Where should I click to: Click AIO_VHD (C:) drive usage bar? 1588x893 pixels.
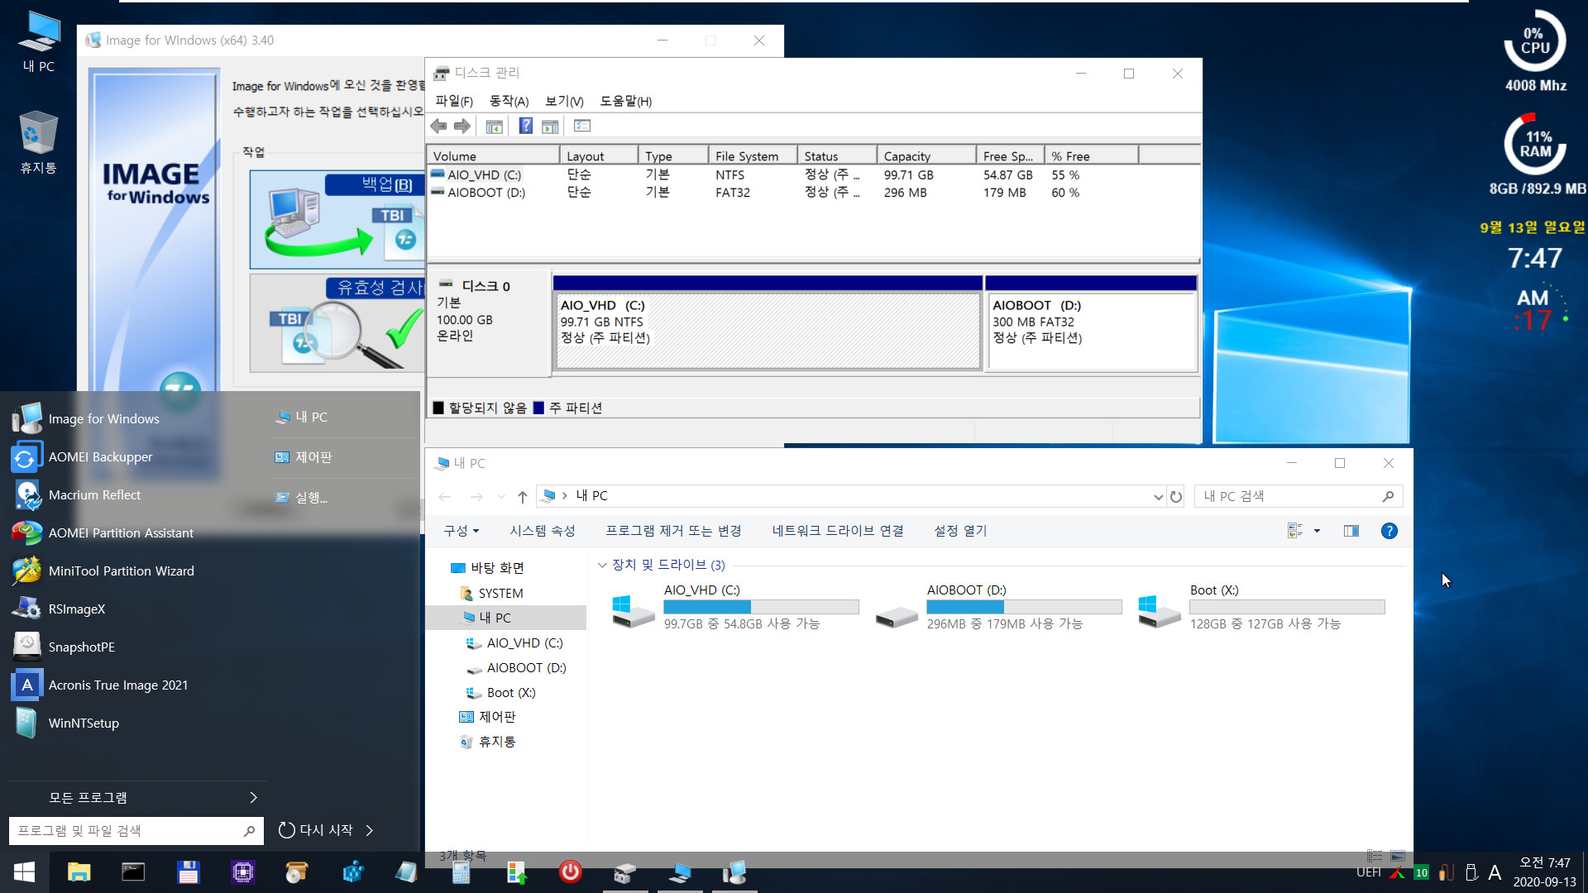(x=761, y=608)
